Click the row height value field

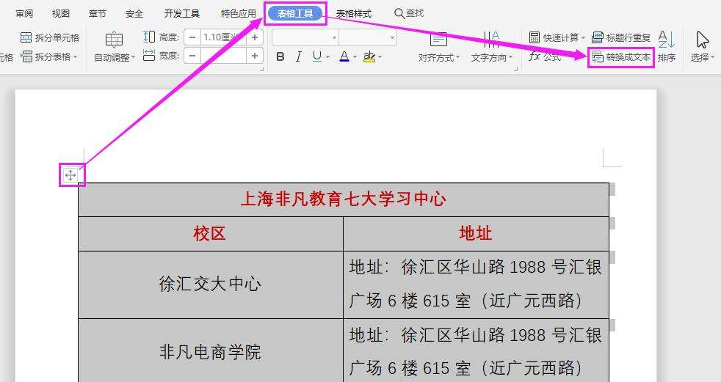(x=223, y=37)
